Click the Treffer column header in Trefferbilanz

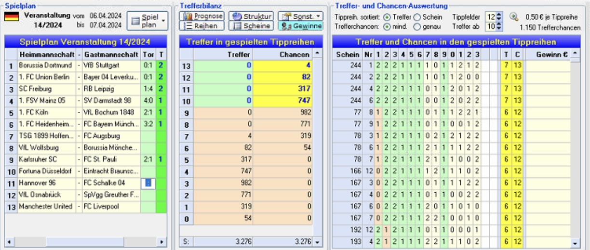tap(222, 54)
